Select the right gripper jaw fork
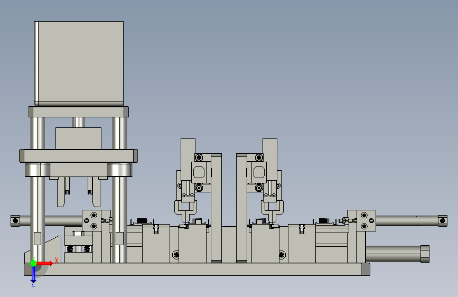Image resolution: width=458 pixels, height=297 pixels. tap(273, 211)
